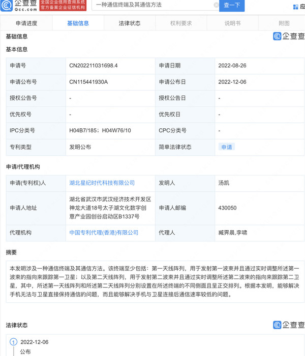Select application date 2022-08-26
The width and height of the screenshot is (305, 356).
coord(232,65)
